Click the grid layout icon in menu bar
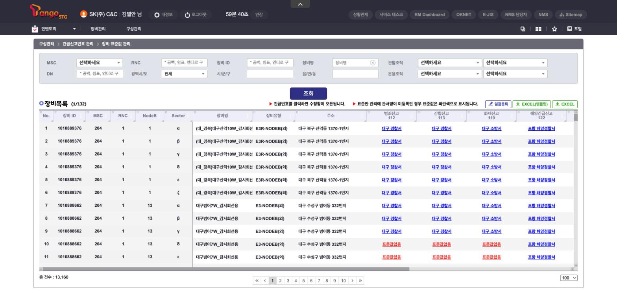This screenshot has height=304, width=617. [538, 29]
